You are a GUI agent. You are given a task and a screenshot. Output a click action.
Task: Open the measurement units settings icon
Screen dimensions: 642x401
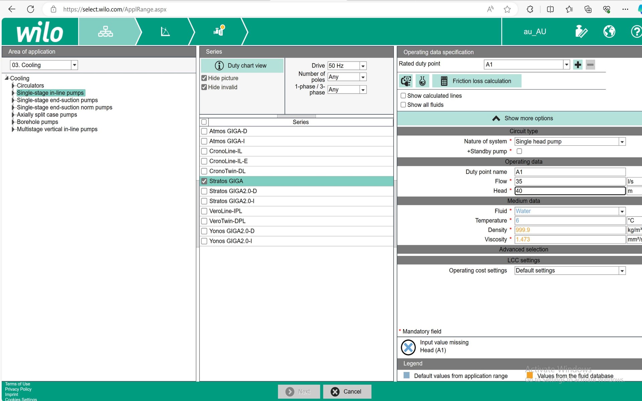click(x=581, y=32)
